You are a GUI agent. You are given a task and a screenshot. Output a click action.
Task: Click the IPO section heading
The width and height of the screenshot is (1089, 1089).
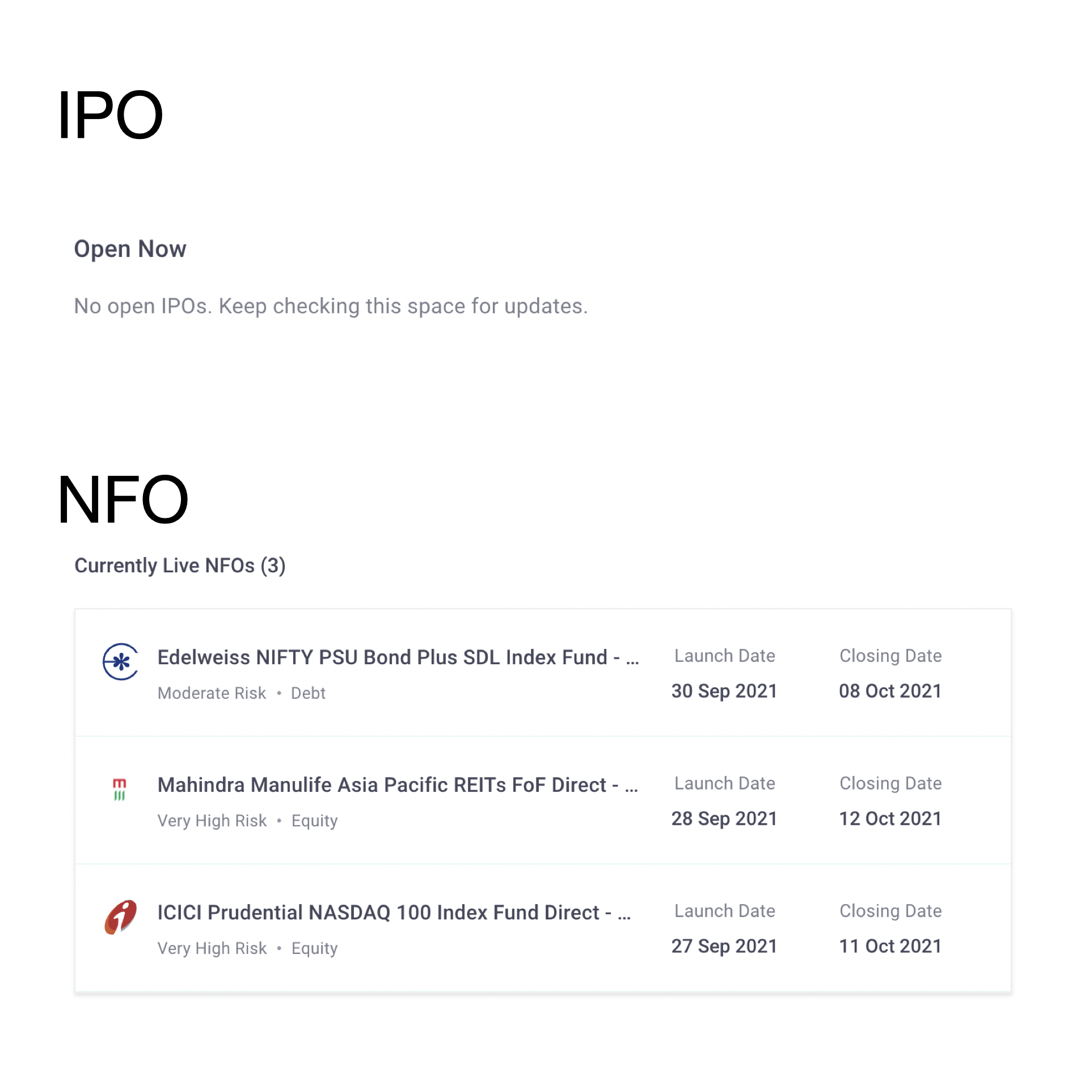pyautogui.click(x=110, y=115)
